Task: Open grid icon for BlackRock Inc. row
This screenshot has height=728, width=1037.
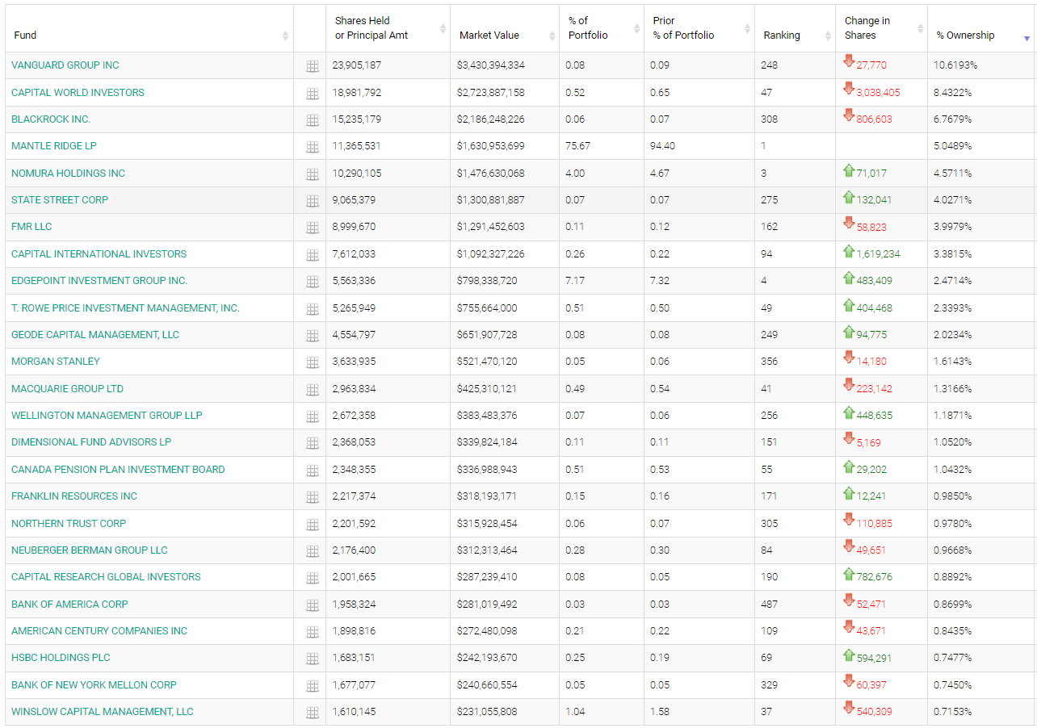Action: coord(313,120)
